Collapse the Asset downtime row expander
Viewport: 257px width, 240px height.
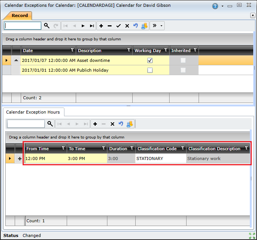(16, 60)
